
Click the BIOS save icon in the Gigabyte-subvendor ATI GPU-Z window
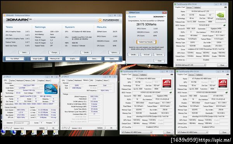(x=170, y=92)
